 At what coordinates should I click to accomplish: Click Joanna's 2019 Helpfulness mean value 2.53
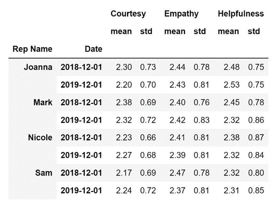231,85
